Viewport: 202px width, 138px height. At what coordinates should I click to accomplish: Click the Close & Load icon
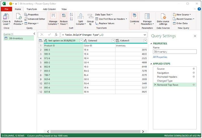(6, 16)
